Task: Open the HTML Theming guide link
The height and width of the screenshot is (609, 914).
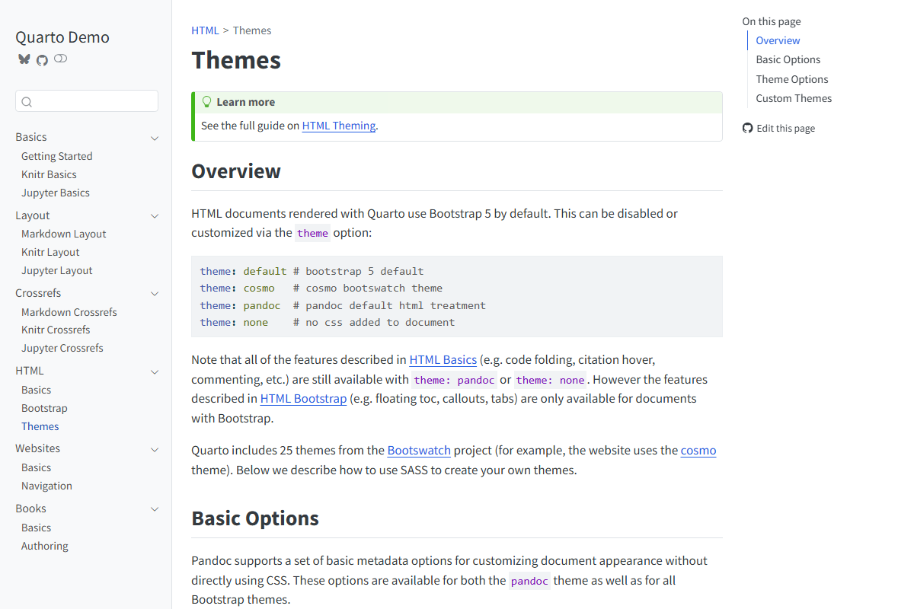Action: [339, 126]
